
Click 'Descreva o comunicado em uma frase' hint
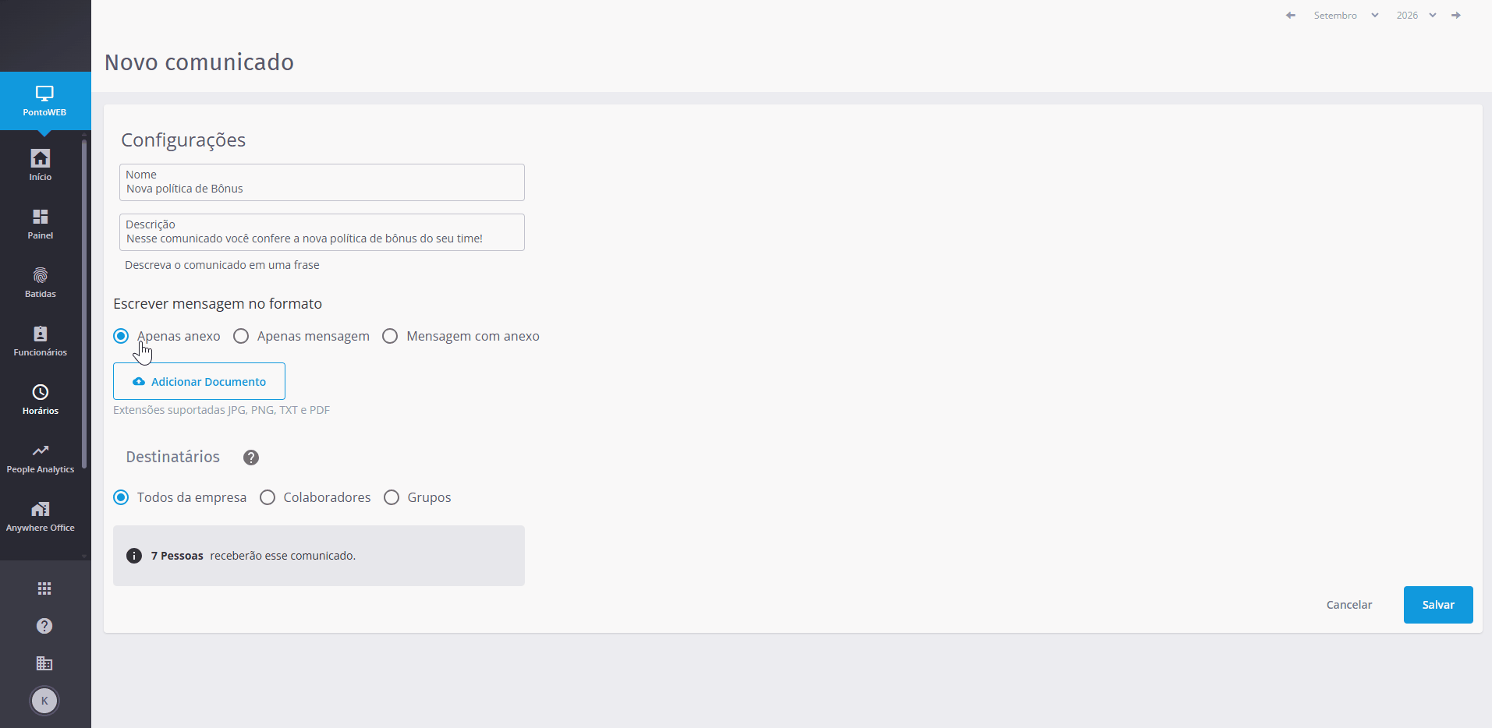coord(222,265)
